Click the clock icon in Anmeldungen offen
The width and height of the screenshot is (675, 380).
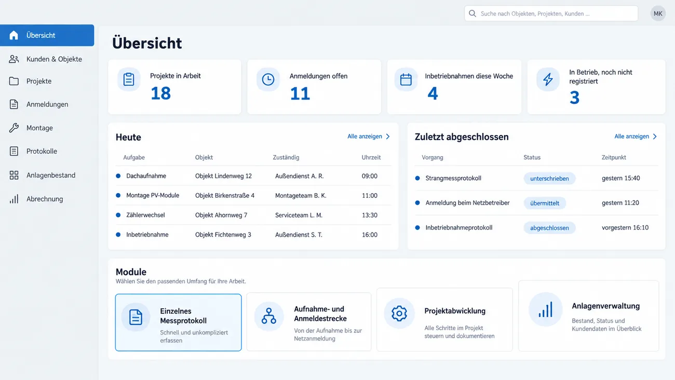point(268,79)
